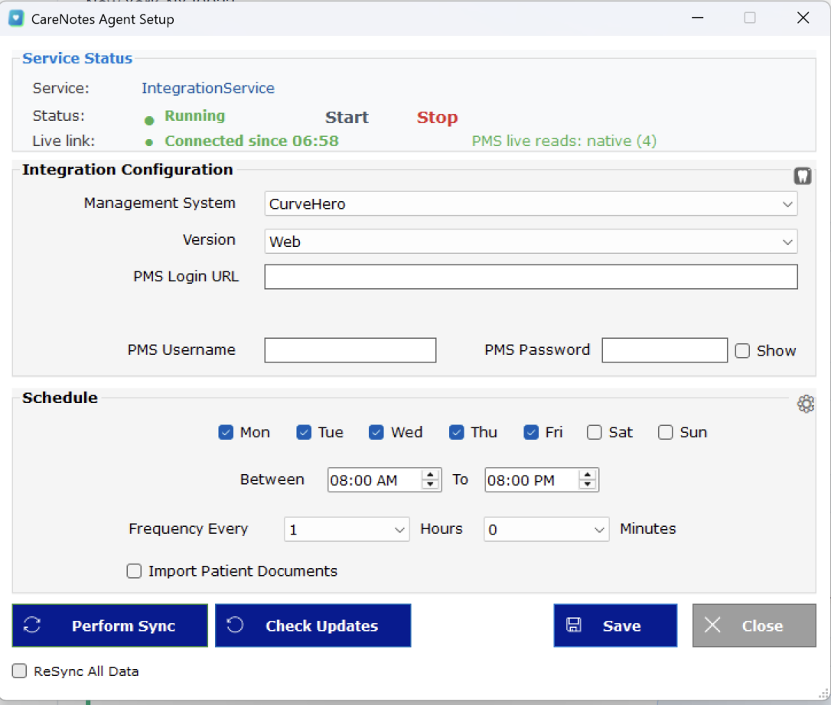
Task: Save the integration configuration
Action: 615,625
